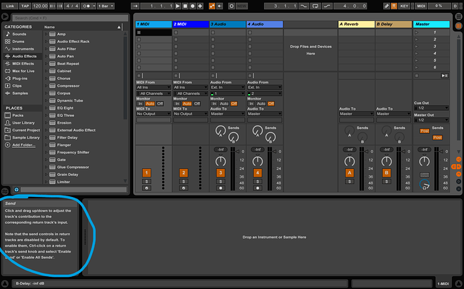This screenshot has width=464, height=289.
Task: Toggle the KEY map mode button
Action: tap(404, 6)
